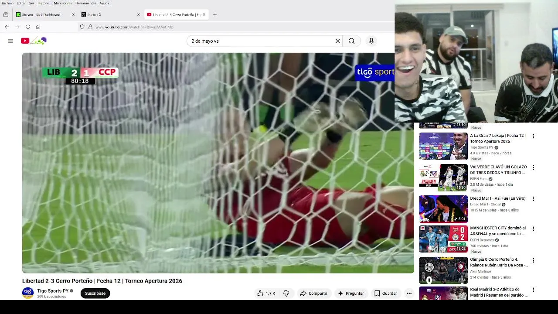Go to the YouTube home logo
Image resolution: width=558 pixels, height=314 pixels.
34,41
